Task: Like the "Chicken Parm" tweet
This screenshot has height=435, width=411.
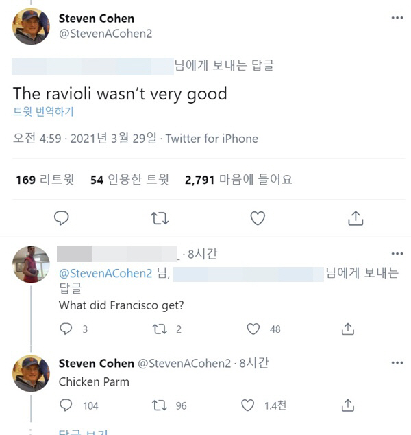Action: click(247, 405)
